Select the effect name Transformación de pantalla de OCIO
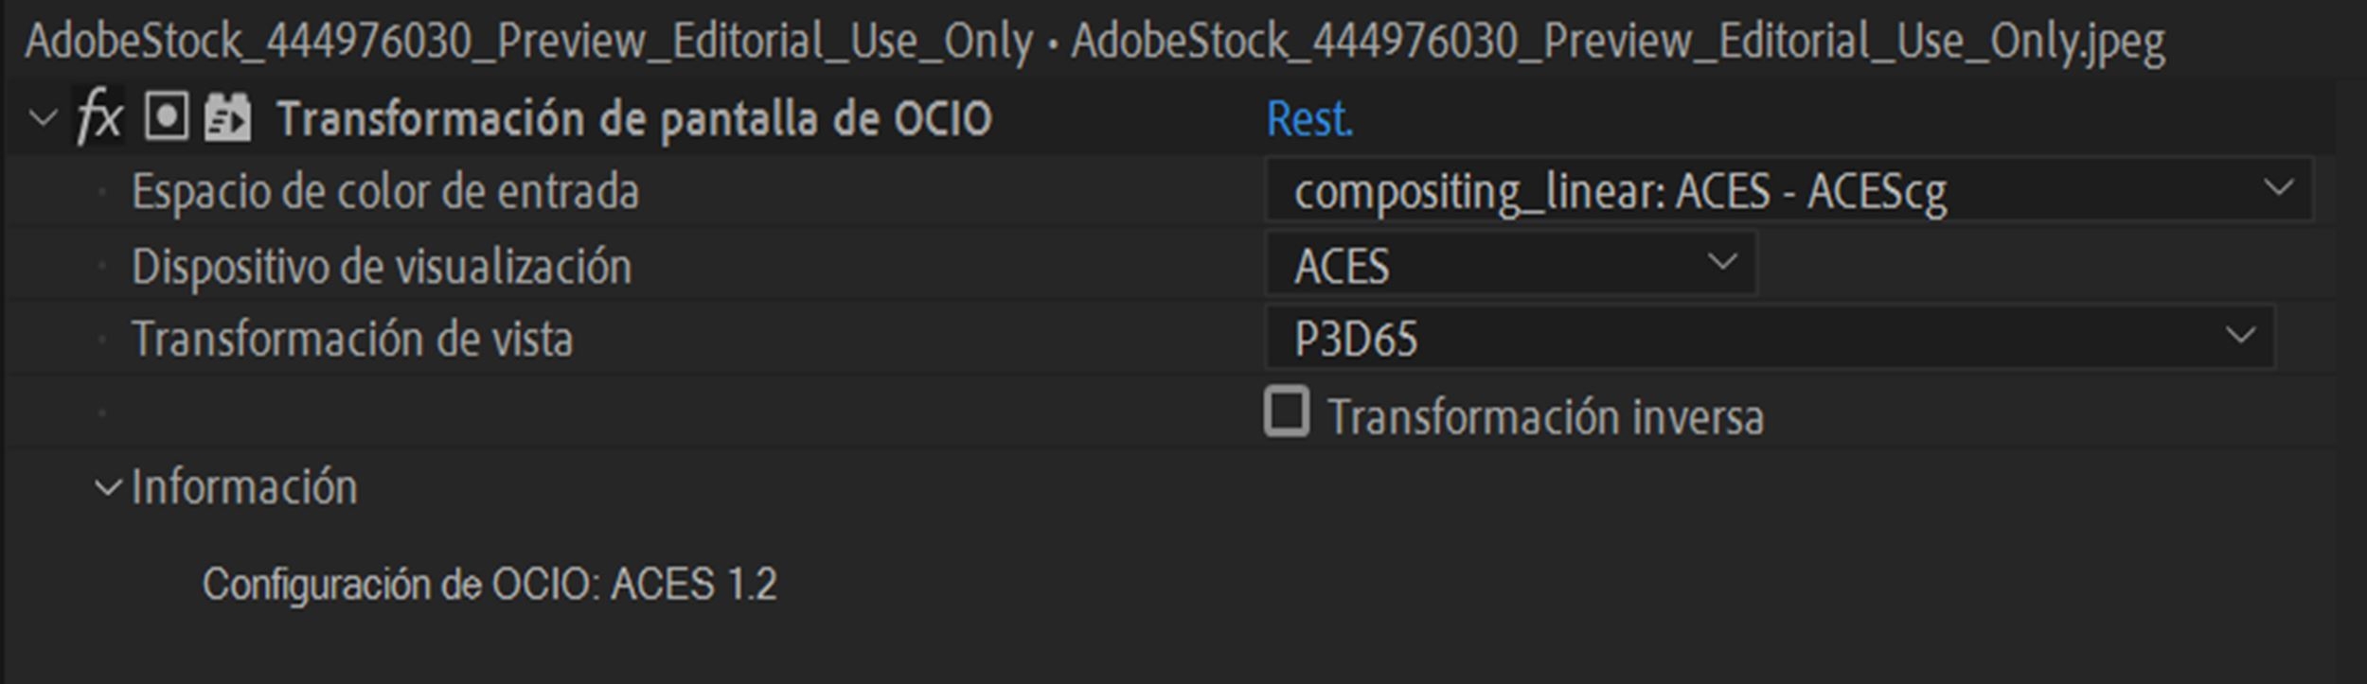This screenshot has height=684, width=2367. pyautogui.click(x=632, y=118)
